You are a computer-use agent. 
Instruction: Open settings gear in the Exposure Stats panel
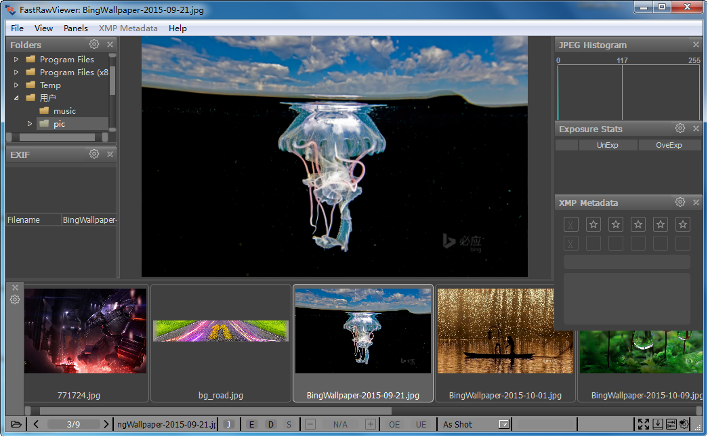680,128
